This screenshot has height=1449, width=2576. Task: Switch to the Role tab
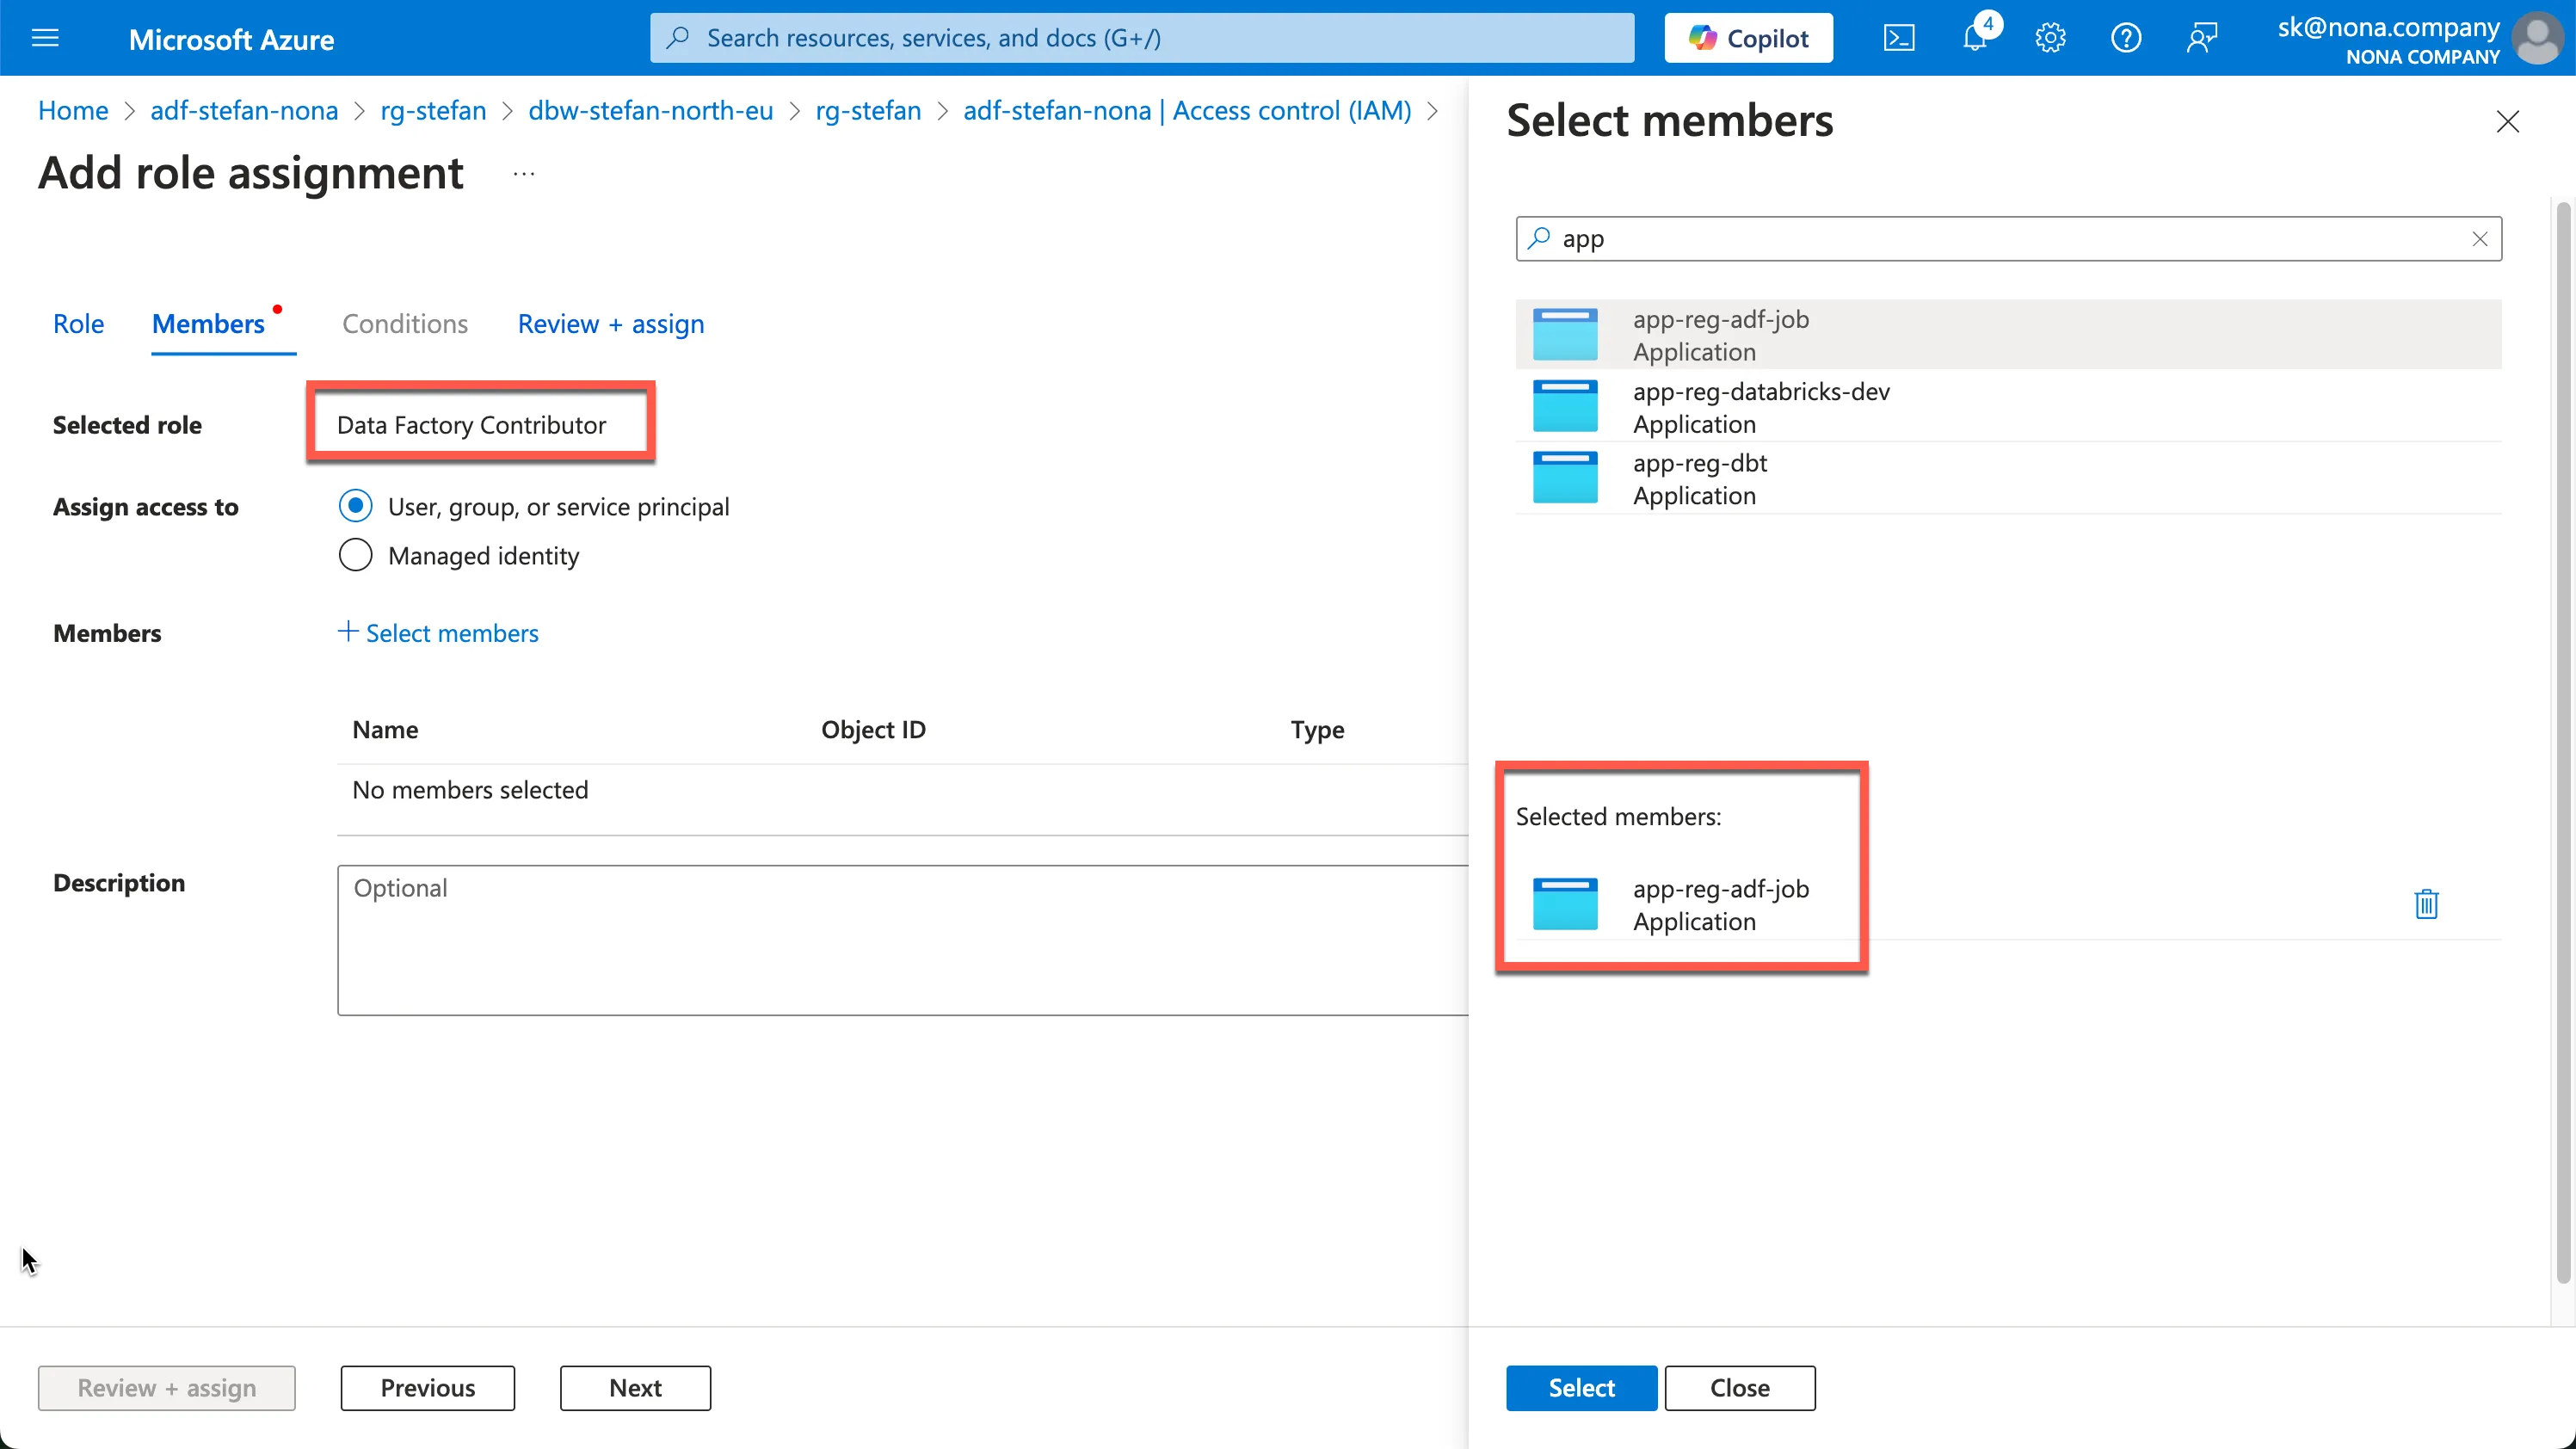[x=78, y=324]
